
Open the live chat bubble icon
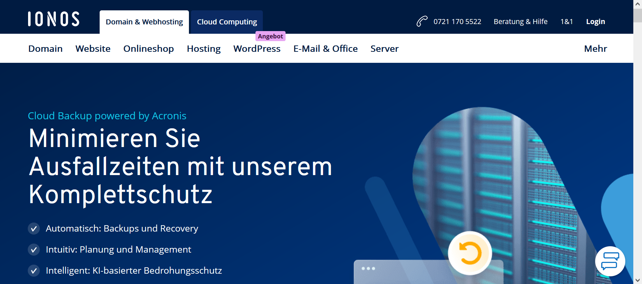tap(610, 261)
